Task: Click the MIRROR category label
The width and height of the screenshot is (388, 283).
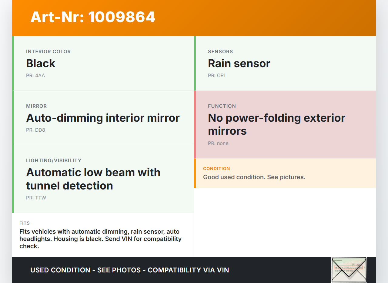Action: point(36,106)
